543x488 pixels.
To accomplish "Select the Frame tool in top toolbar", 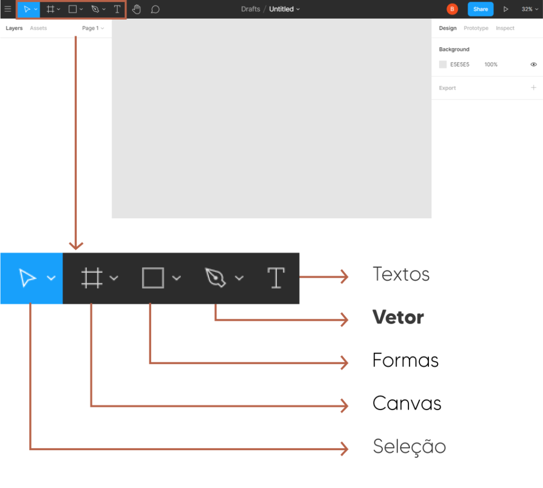I will (50, 9).
